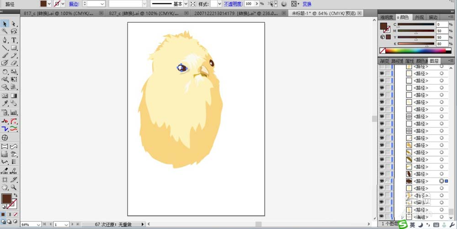Select the Pen tool
This screenshot has width=457, height=229.
[5, 40]
